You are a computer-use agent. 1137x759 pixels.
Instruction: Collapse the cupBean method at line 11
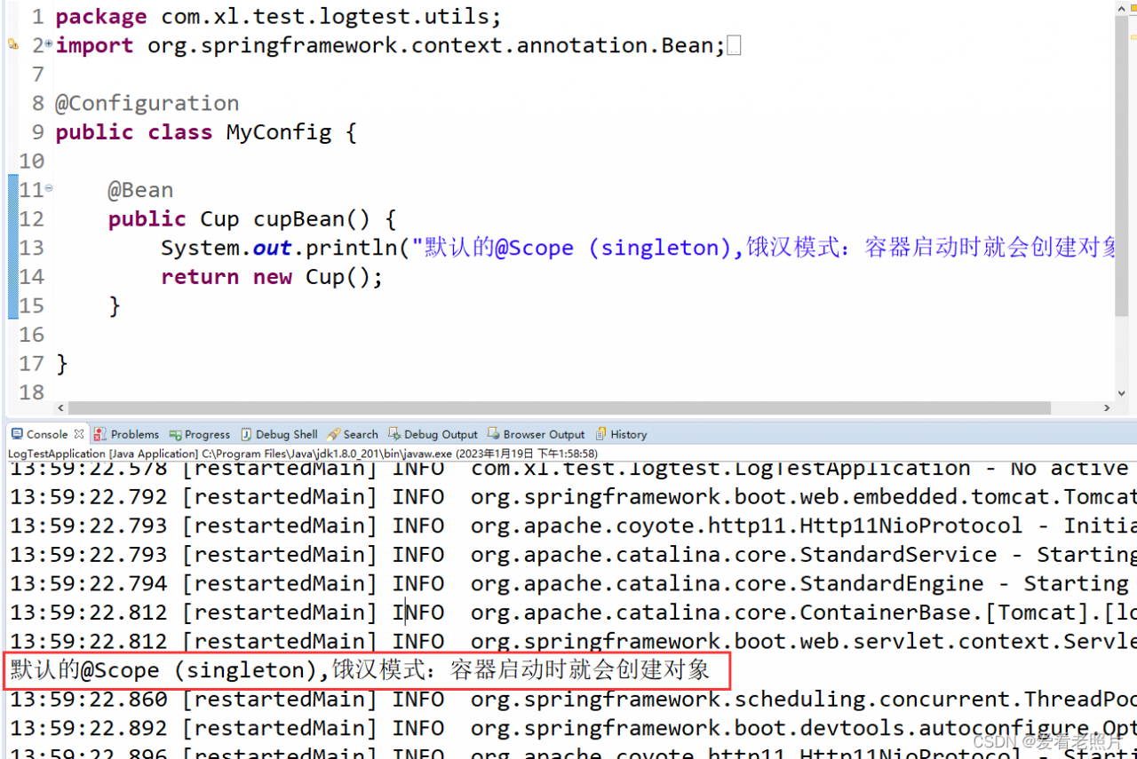point(48,188)
